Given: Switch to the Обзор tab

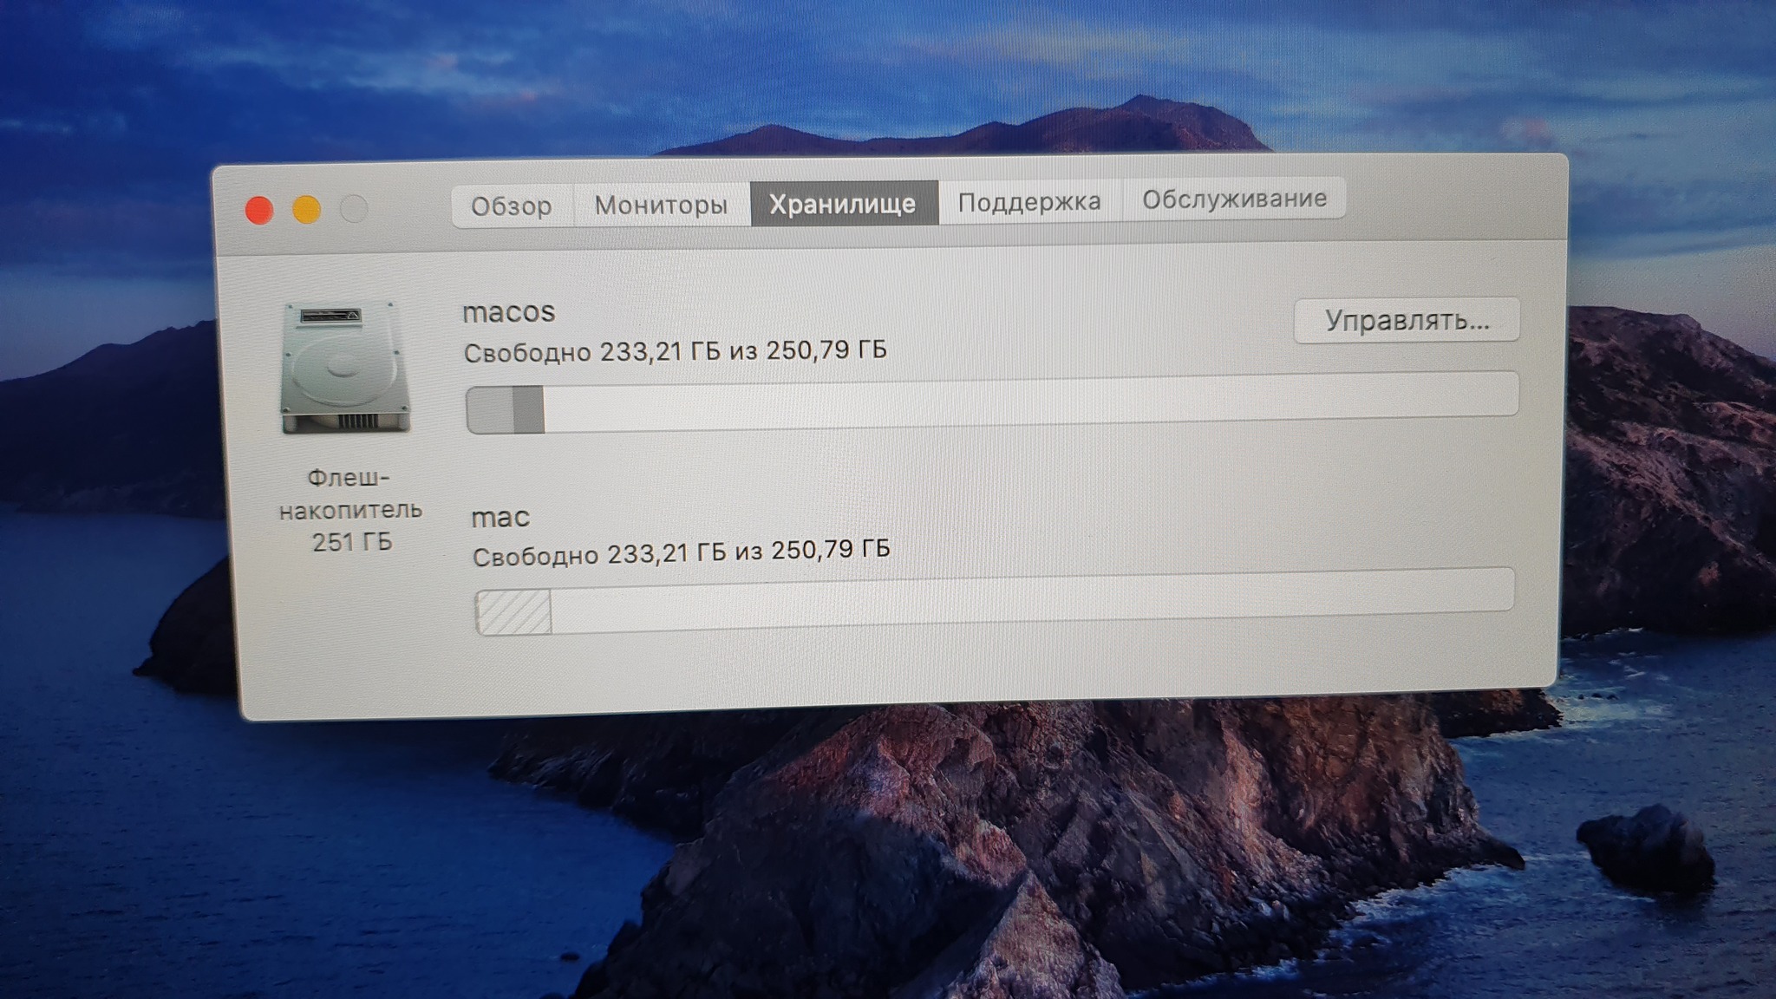Looking at the screenshot, I should coord(511,206).
